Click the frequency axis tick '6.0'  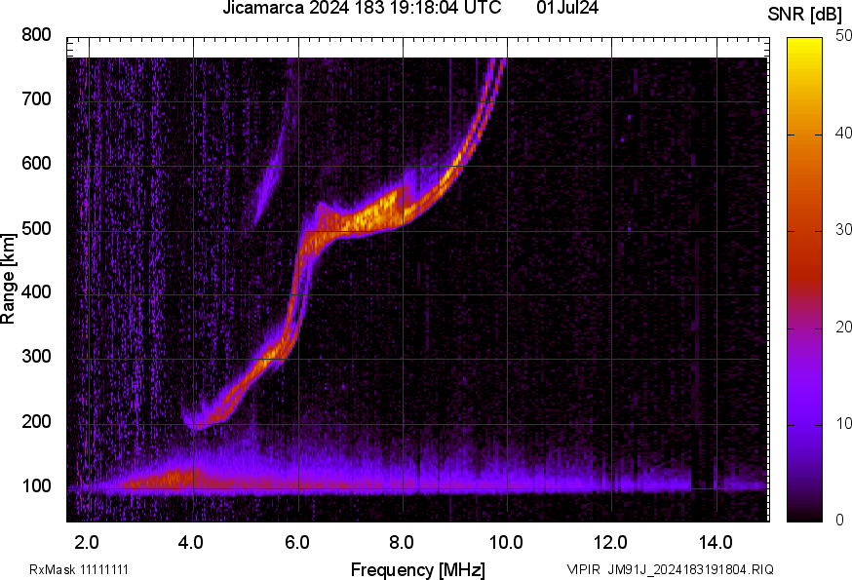(296, 543)
